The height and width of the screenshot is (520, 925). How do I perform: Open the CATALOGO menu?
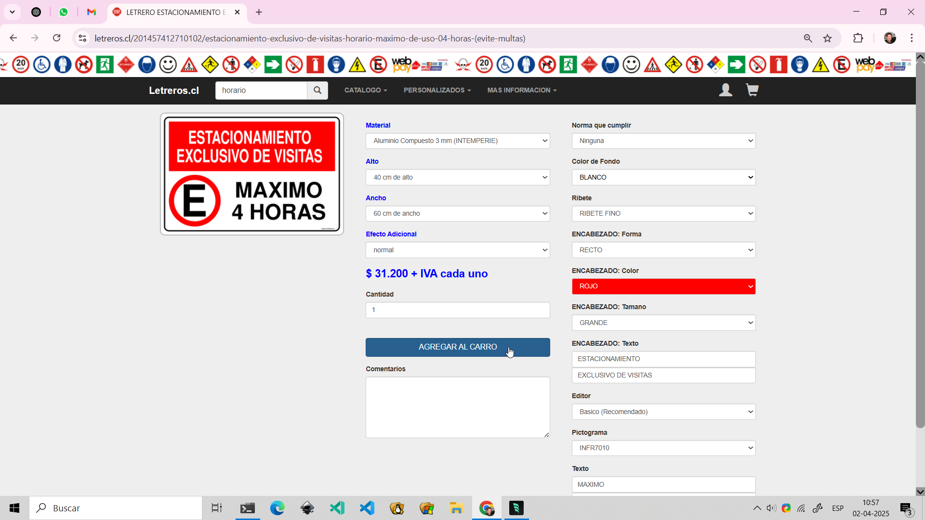[x=366, y=90]
